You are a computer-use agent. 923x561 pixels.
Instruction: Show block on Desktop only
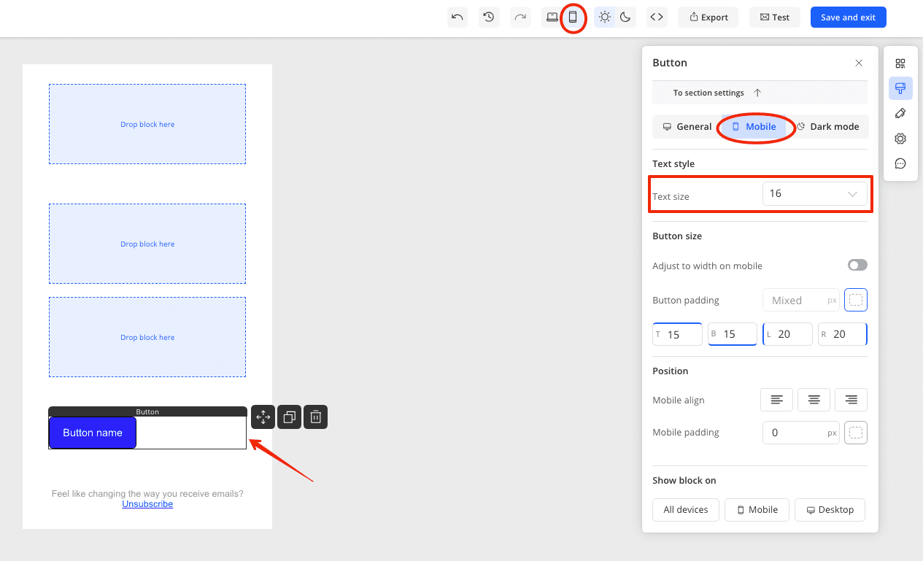830,510
